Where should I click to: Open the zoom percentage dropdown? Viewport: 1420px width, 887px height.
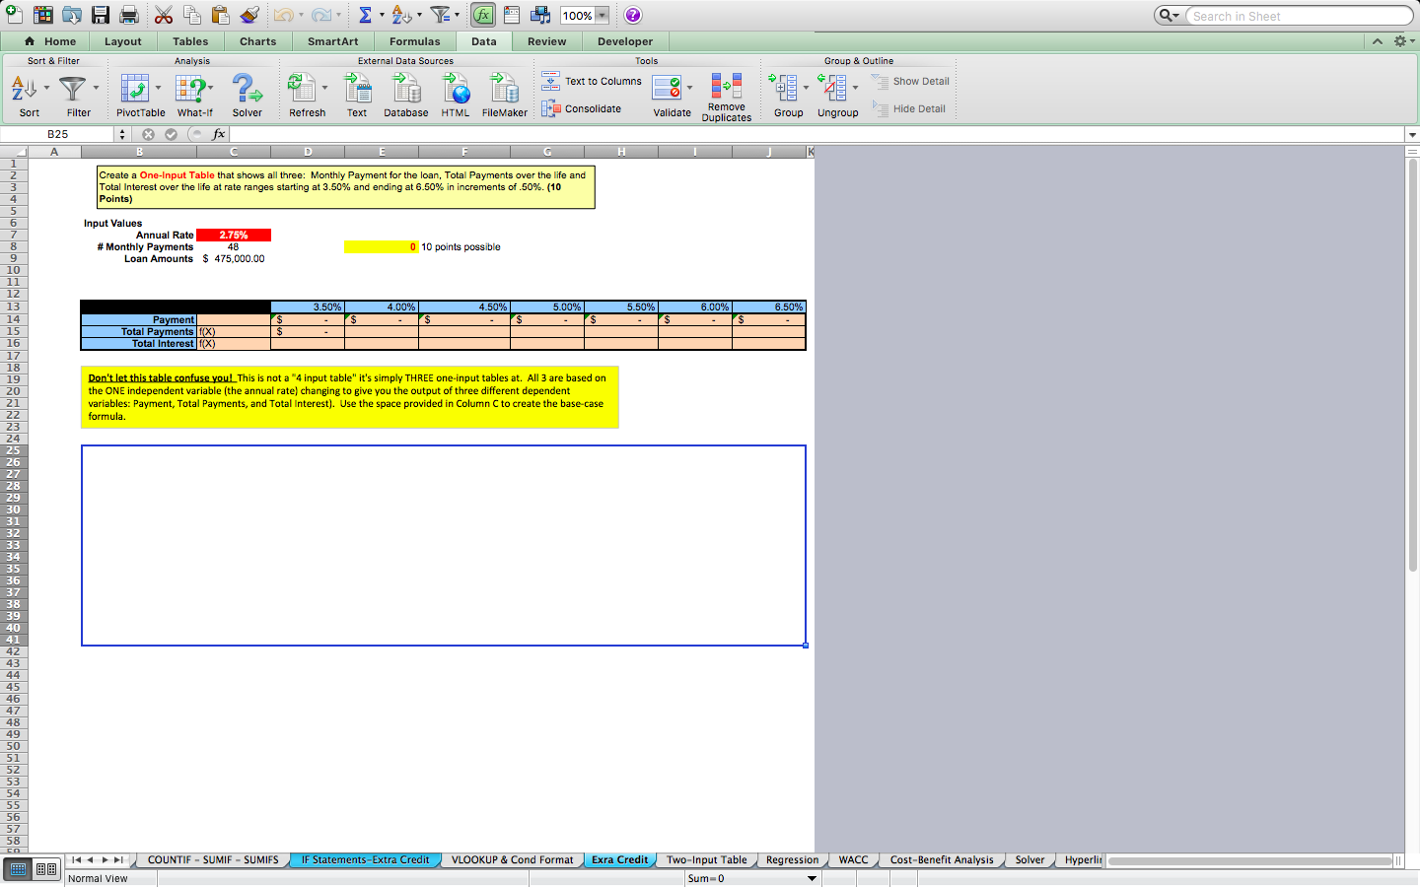(602, 16)
